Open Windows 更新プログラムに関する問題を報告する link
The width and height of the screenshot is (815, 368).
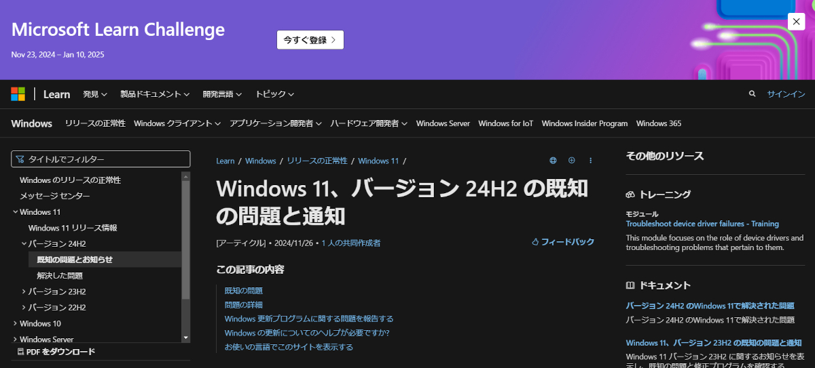click(309, 319)
